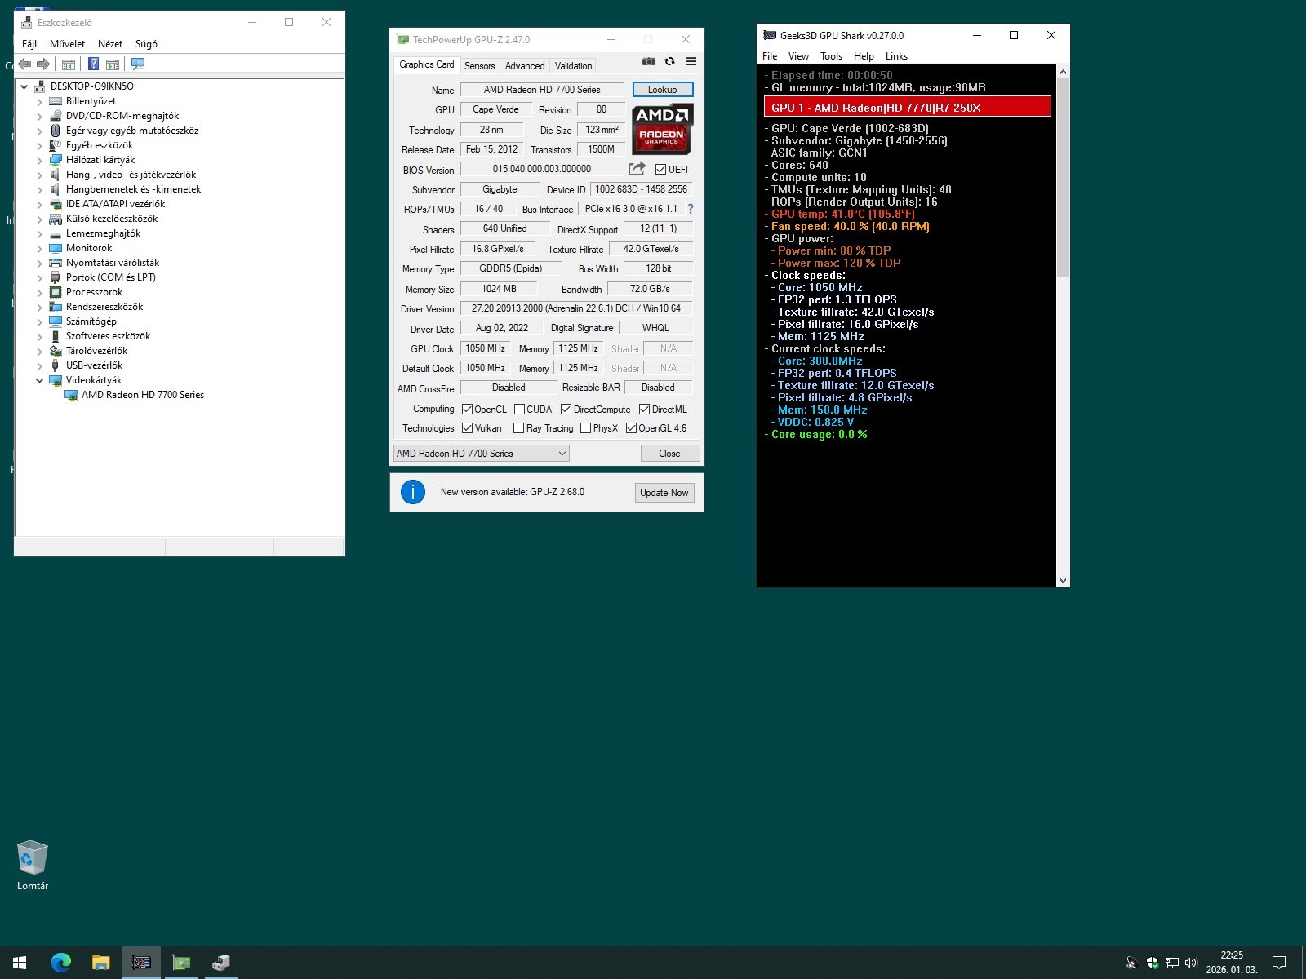The width and height of the screenshot is (1306, 979).
Task: Click the Windows Security shield tray icon
Action: click(x=1153, y=963)
